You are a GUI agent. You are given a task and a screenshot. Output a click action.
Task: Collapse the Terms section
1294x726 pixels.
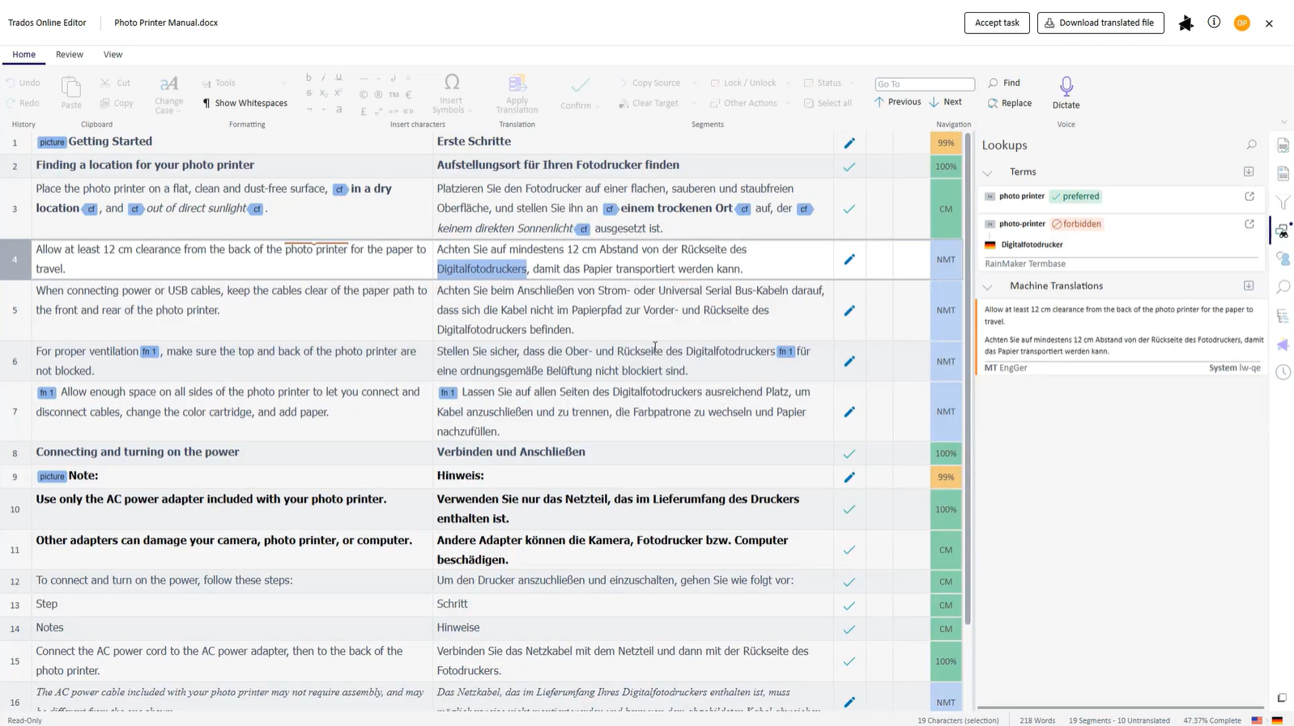(987, 172)
